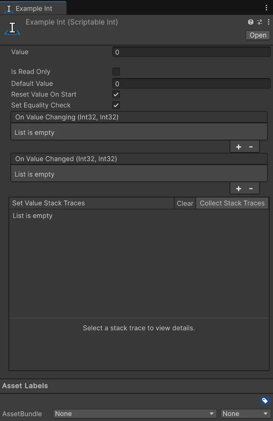Click the Scriptable Int asset icon
The height and width of the screenshot is (421, 273).
point(12,27)
